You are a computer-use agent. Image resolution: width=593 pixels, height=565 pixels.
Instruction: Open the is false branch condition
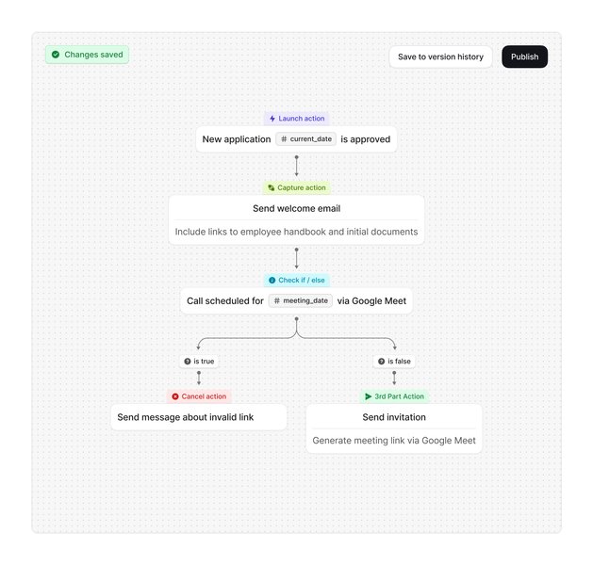pyautogui.click(x=394, y=362)
